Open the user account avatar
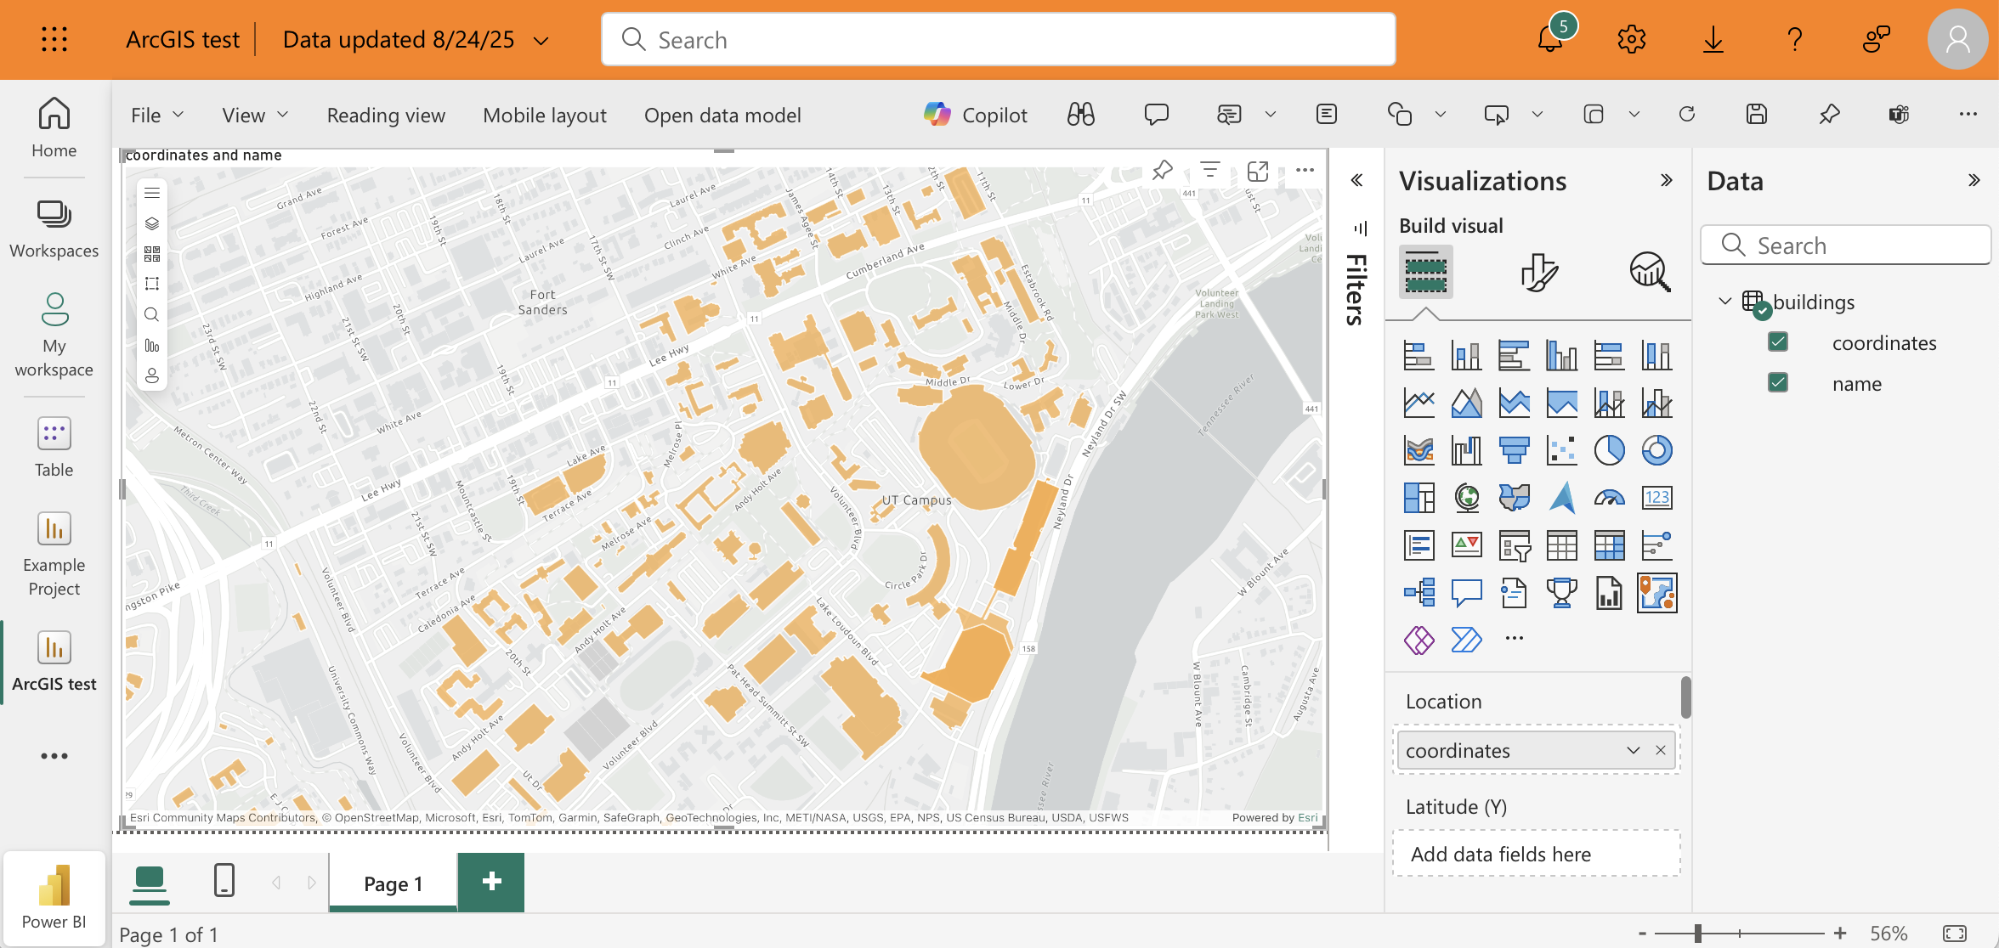 coord(1957,39)
